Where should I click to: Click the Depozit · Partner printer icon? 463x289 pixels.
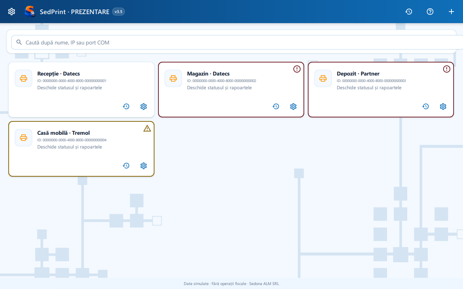[323, 78]
